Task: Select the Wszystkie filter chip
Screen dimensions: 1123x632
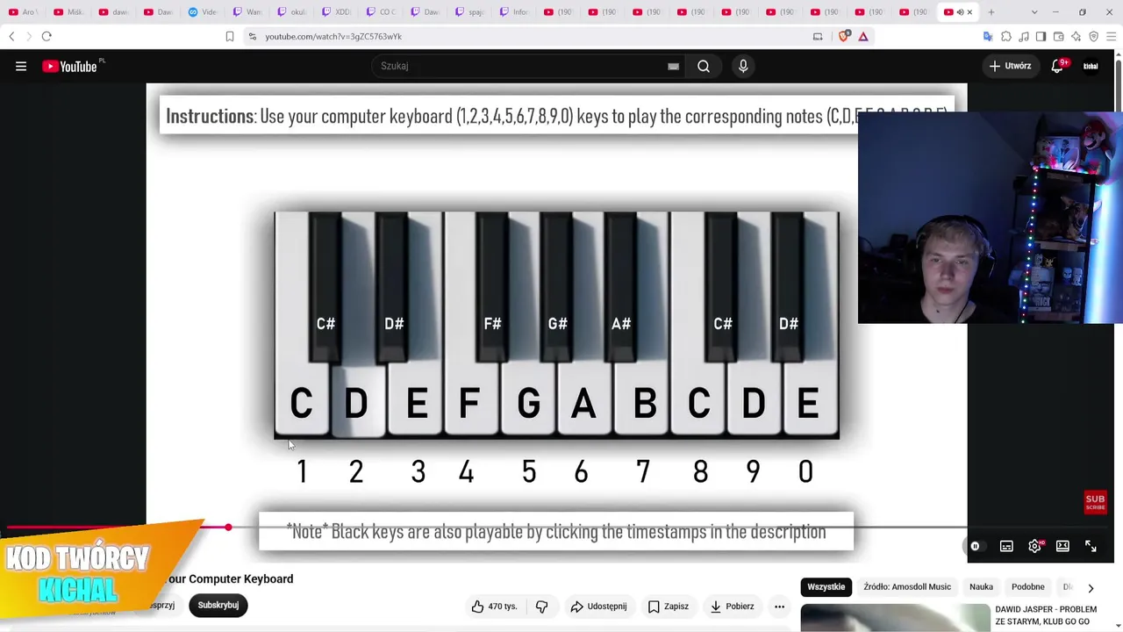Action: (826, 587)
